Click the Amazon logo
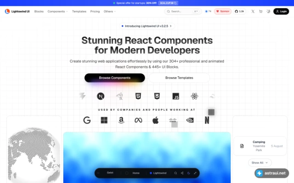Viewport: 294px width, 183px height. click(121, 120)
